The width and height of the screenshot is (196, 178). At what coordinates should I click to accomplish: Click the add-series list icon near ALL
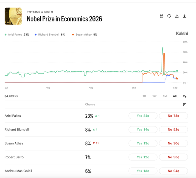tap(185, 96)
